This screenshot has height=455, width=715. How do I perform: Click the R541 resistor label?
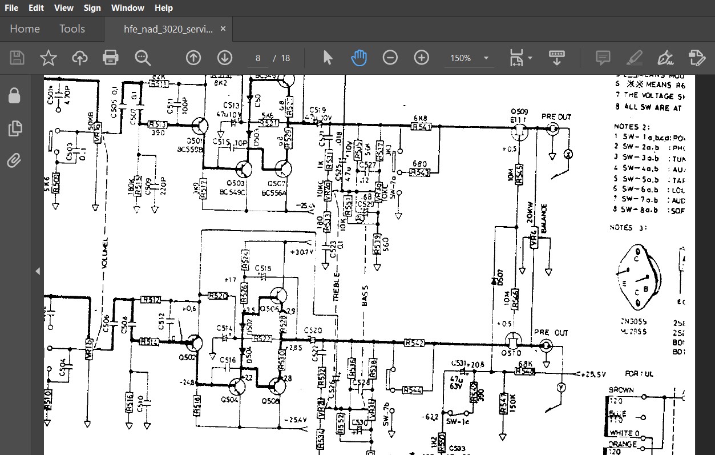pos(422,126)
